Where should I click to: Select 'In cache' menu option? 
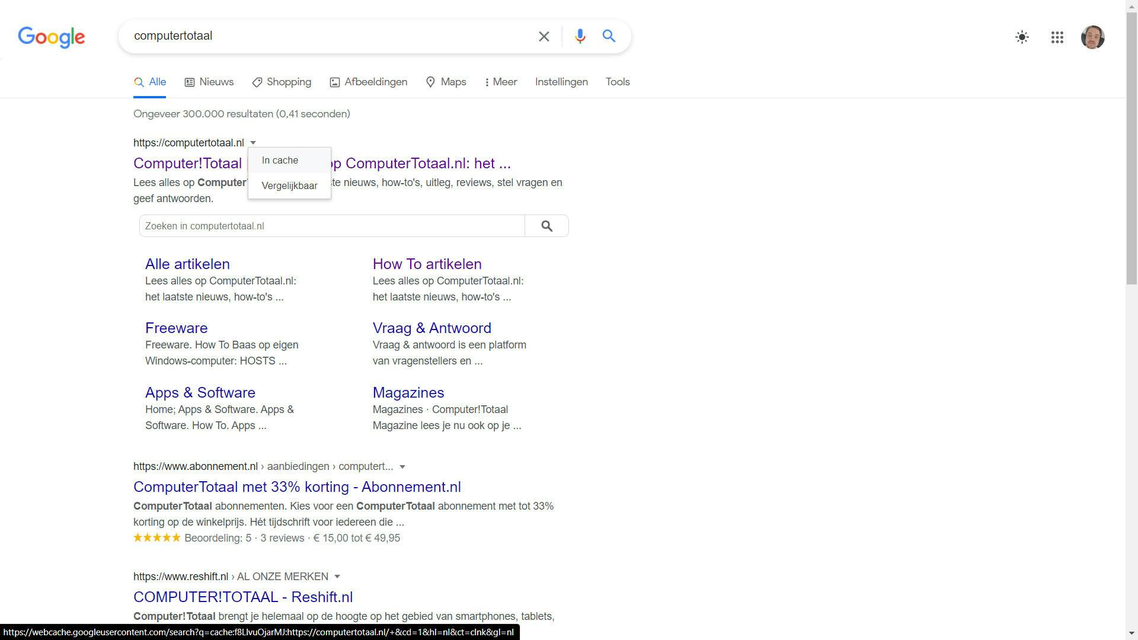280,161
